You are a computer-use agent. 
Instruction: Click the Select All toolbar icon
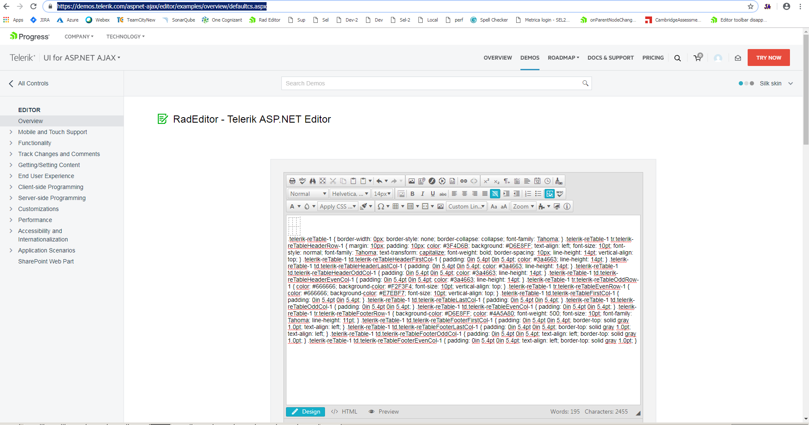[323, 181]
